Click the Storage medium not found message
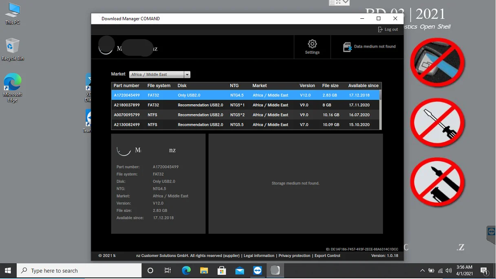The width and height of the screenshot is (496, 279). click(295, 183)
